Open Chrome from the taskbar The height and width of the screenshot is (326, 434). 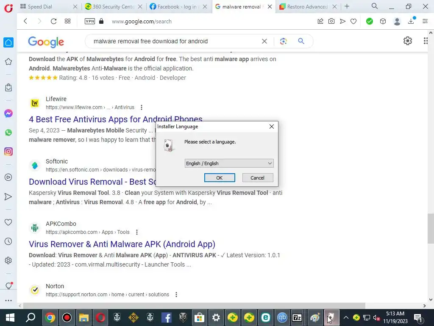[50, 318]
